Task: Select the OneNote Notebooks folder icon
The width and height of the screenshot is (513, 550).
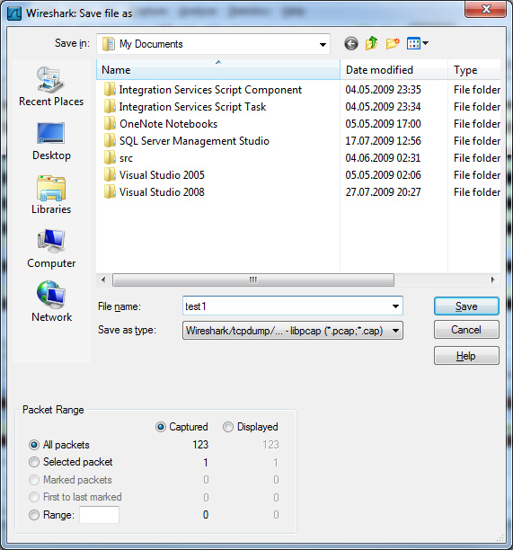Action: [110, 124]
